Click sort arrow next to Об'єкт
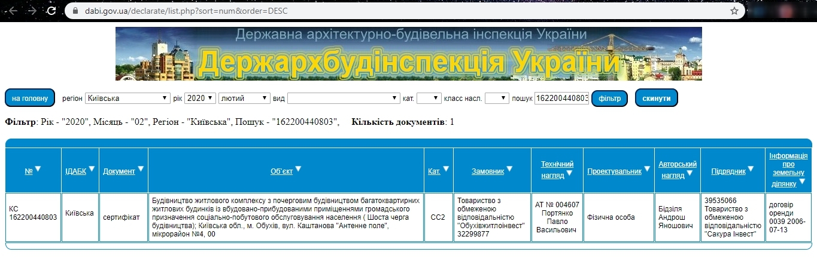This screenshot has width=817, height=258. coord(298,169)
